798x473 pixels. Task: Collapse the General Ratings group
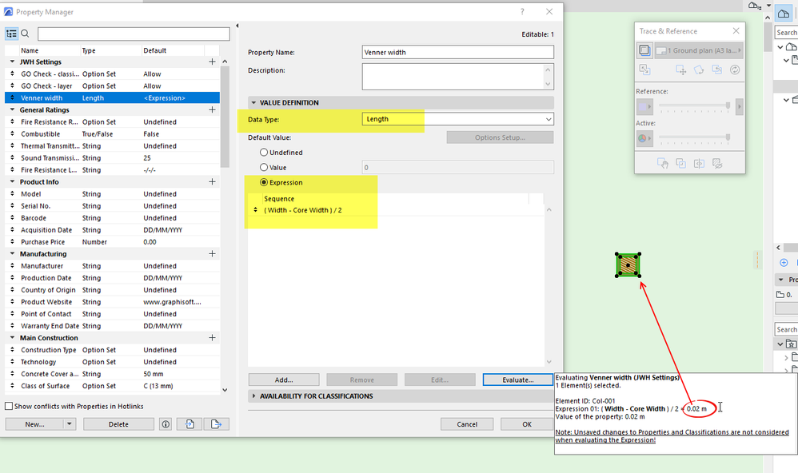12,109
